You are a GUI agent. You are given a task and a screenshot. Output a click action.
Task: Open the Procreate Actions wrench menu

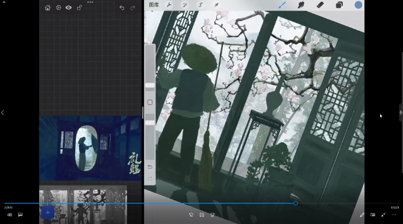pos(169,5)
